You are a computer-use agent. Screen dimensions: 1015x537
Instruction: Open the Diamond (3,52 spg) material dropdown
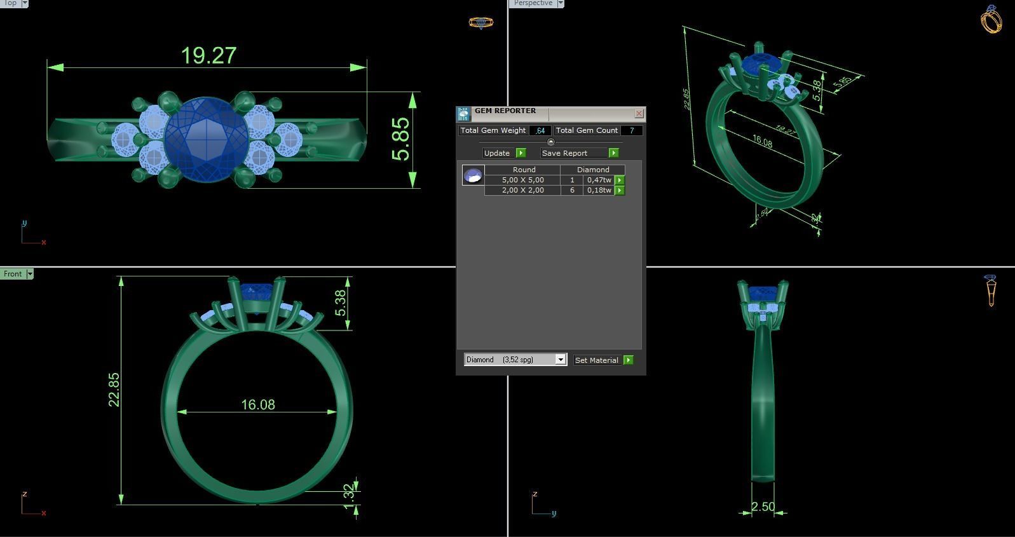[x=561, y=360]
